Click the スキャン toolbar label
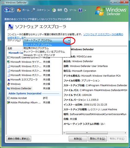 [41, 10]
